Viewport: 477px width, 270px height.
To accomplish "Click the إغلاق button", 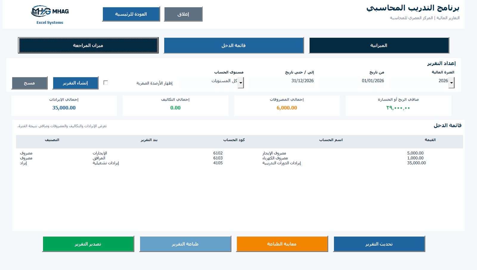I will (x=183, y=14).
